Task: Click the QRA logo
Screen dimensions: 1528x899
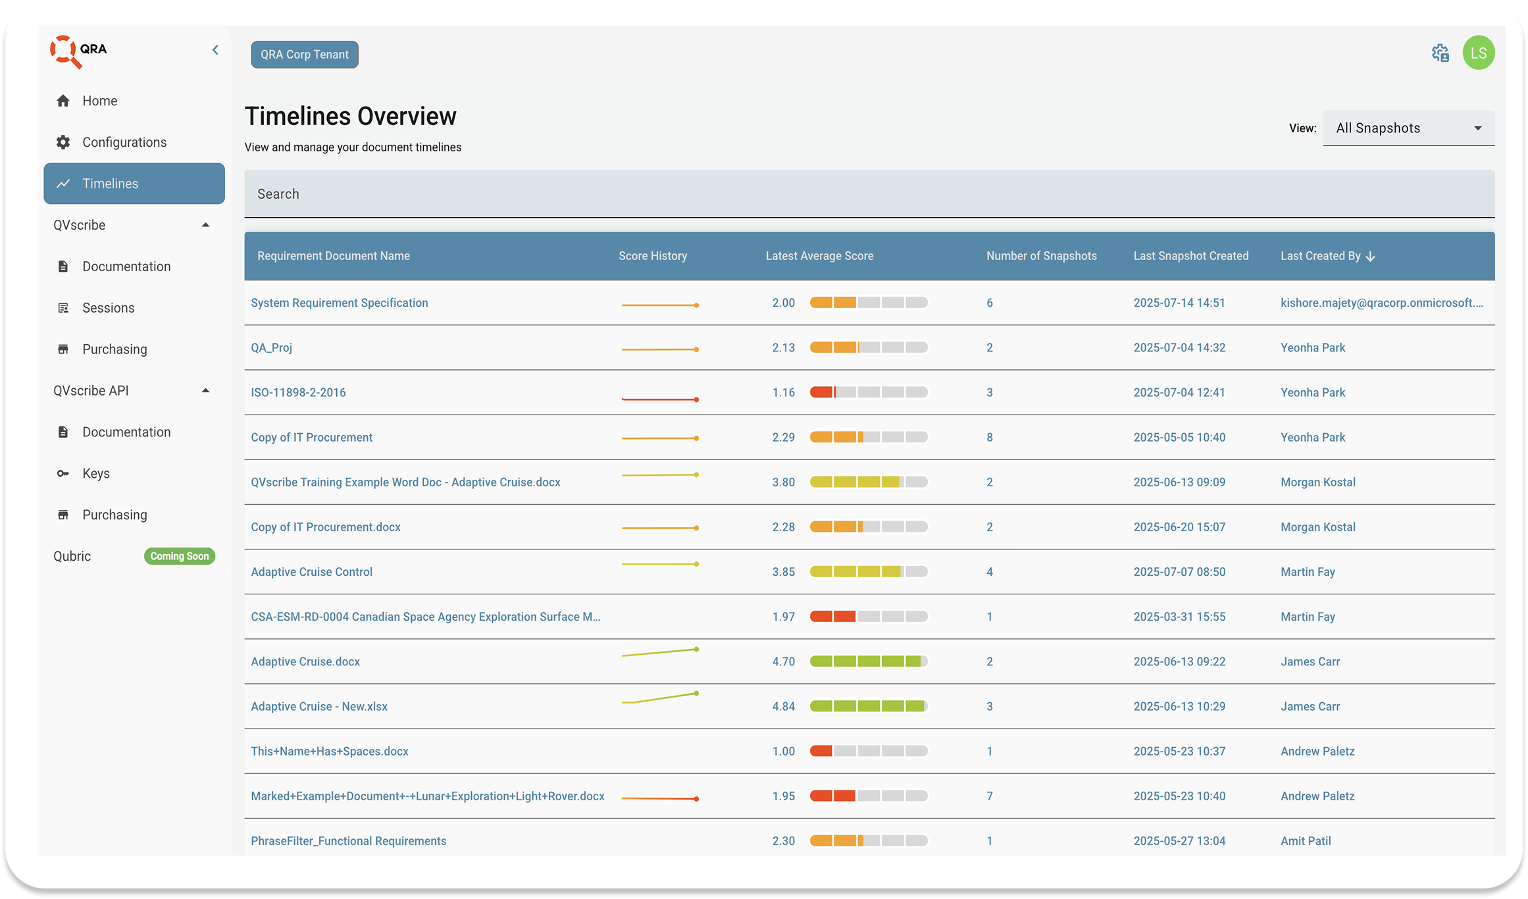Action: [78, 51]
